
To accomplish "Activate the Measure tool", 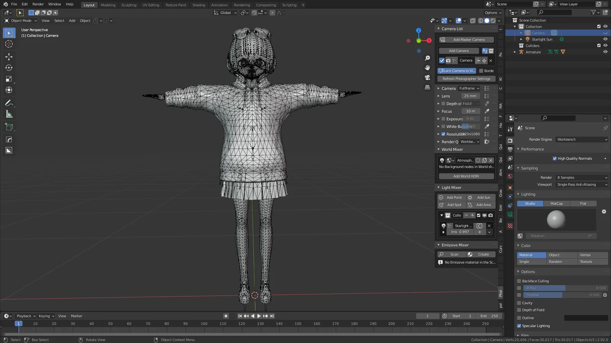I will pos(9,114).
